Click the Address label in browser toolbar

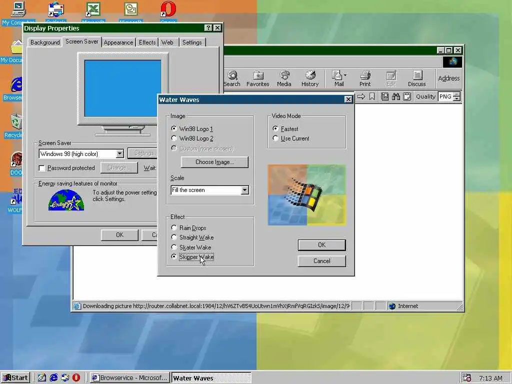click(448, 78)
